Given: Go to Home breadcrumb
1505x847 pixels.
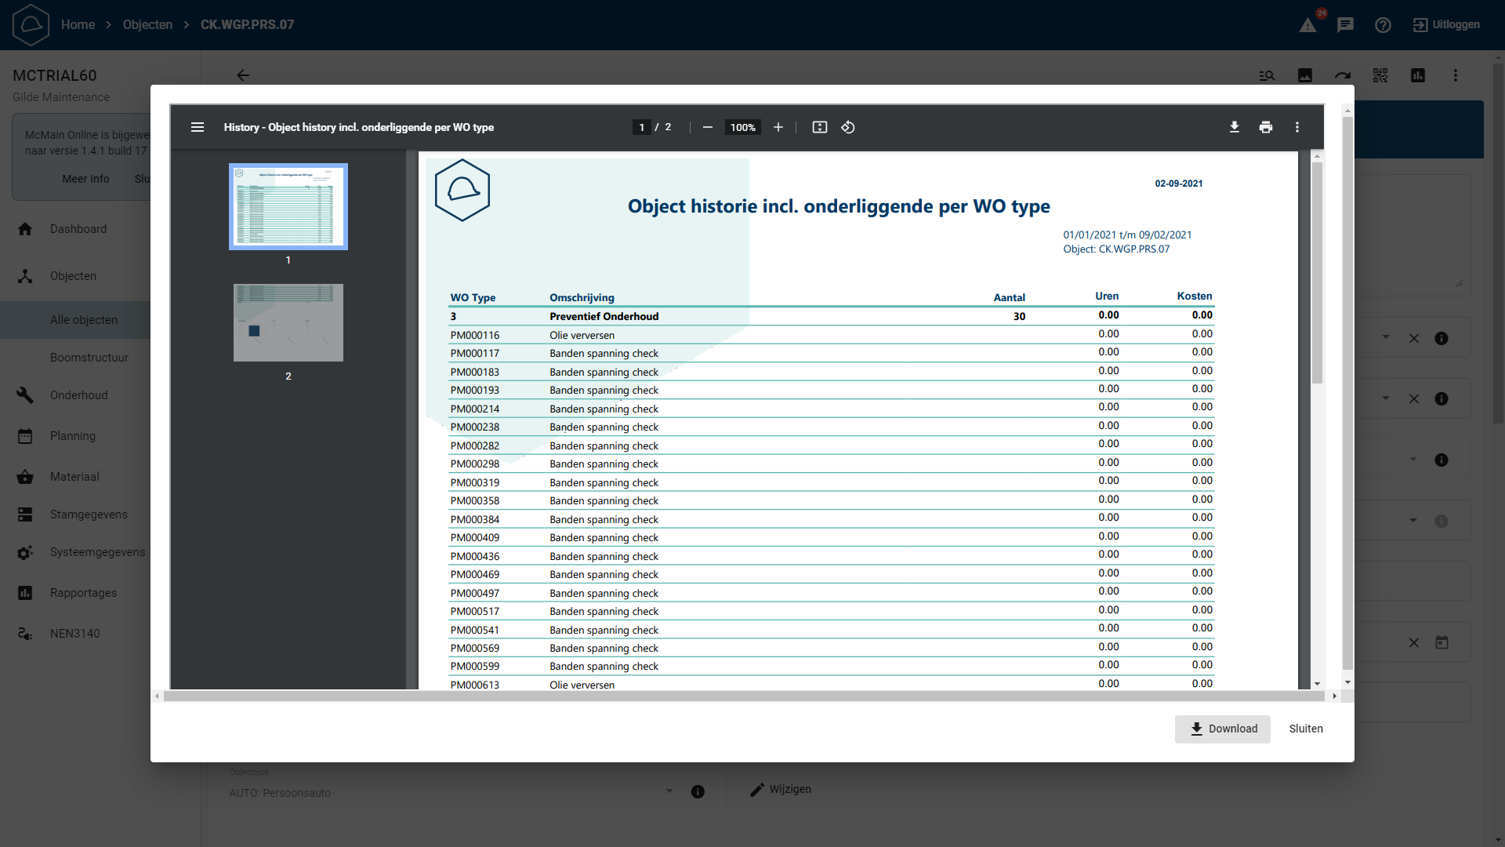Looking at the screenshot, I should [78, 25].
